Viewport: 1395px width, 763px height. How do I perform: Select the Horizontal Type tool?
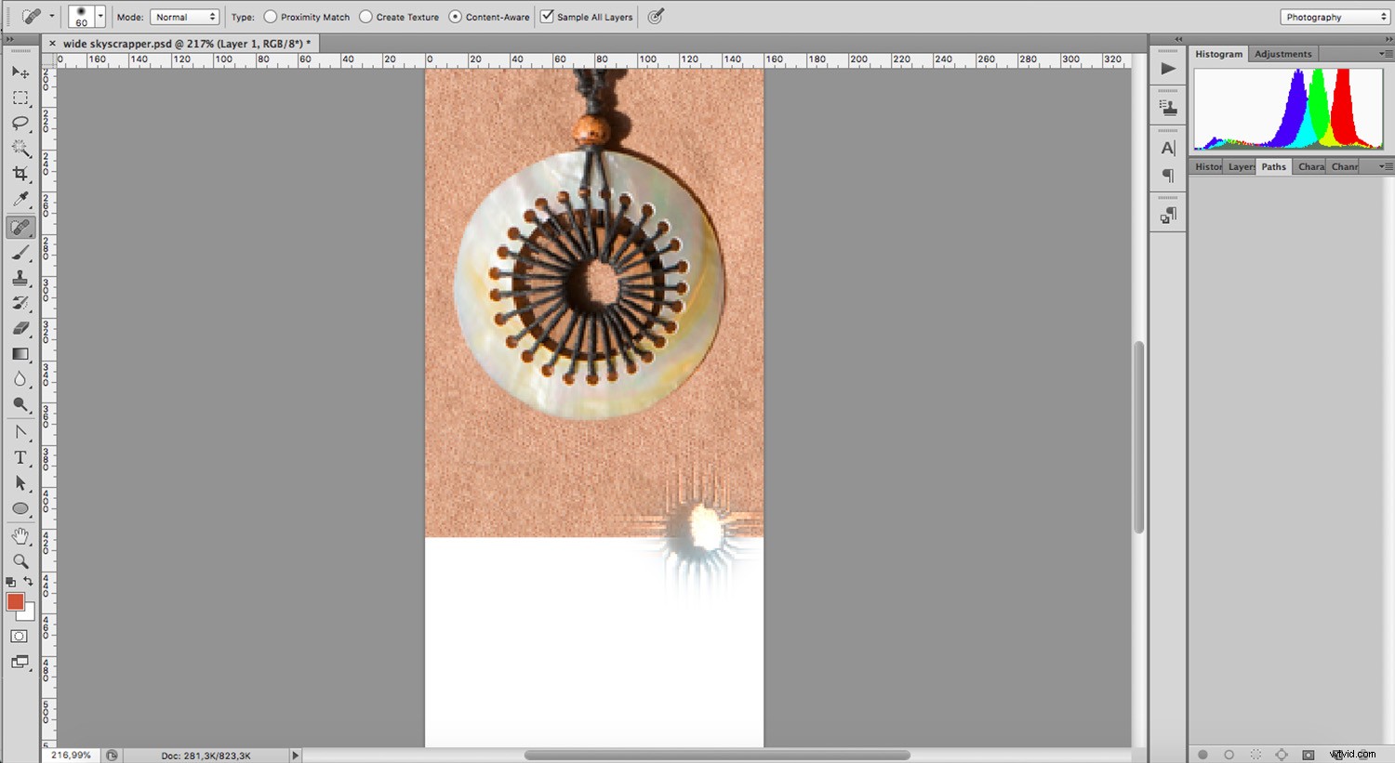pos(20,457)
